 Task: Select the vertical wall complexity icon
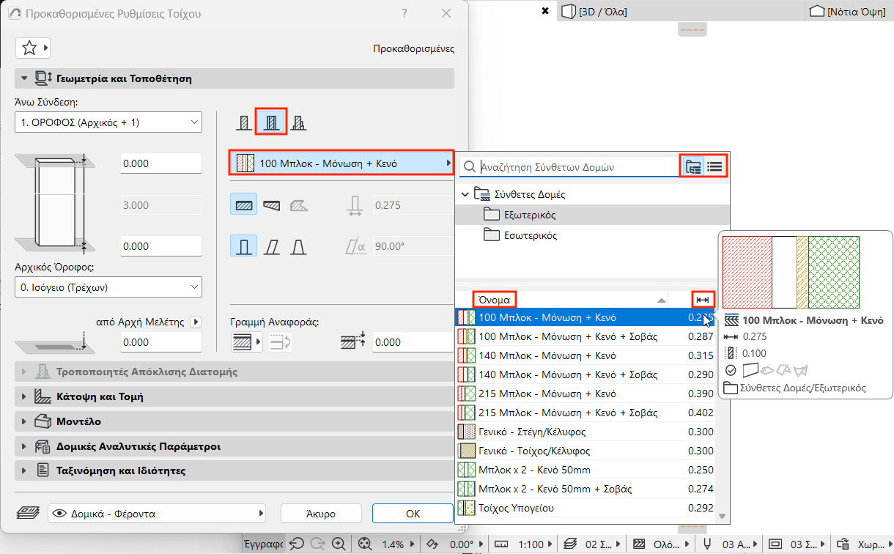tap(244, 246)
